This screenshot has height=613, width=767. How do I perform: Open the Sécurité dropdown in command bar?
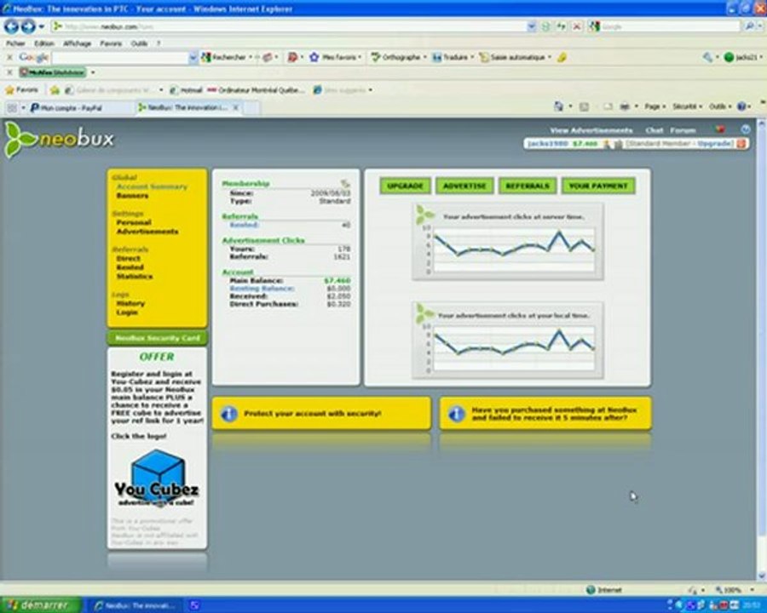pos(687,106)
